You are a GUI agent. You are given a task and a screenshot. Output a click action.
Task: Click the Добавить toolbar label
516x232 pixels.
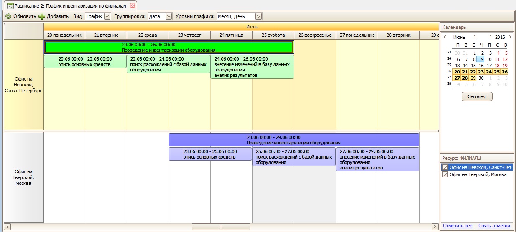[x=58, y=16]
